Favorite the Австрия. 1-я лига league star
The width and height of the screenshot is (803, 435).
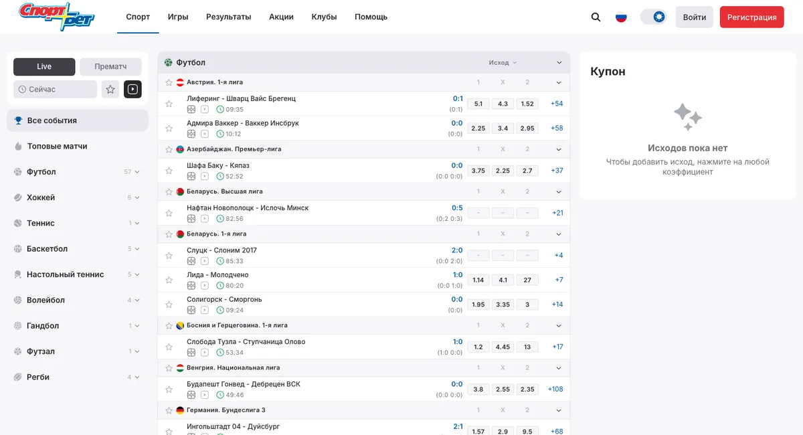[x=169, y=82]
